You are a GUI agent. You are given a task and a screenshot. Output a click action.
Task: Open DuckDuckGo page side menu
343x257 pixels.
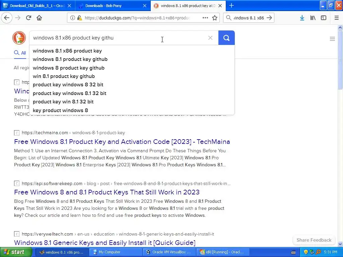(332, 39)
